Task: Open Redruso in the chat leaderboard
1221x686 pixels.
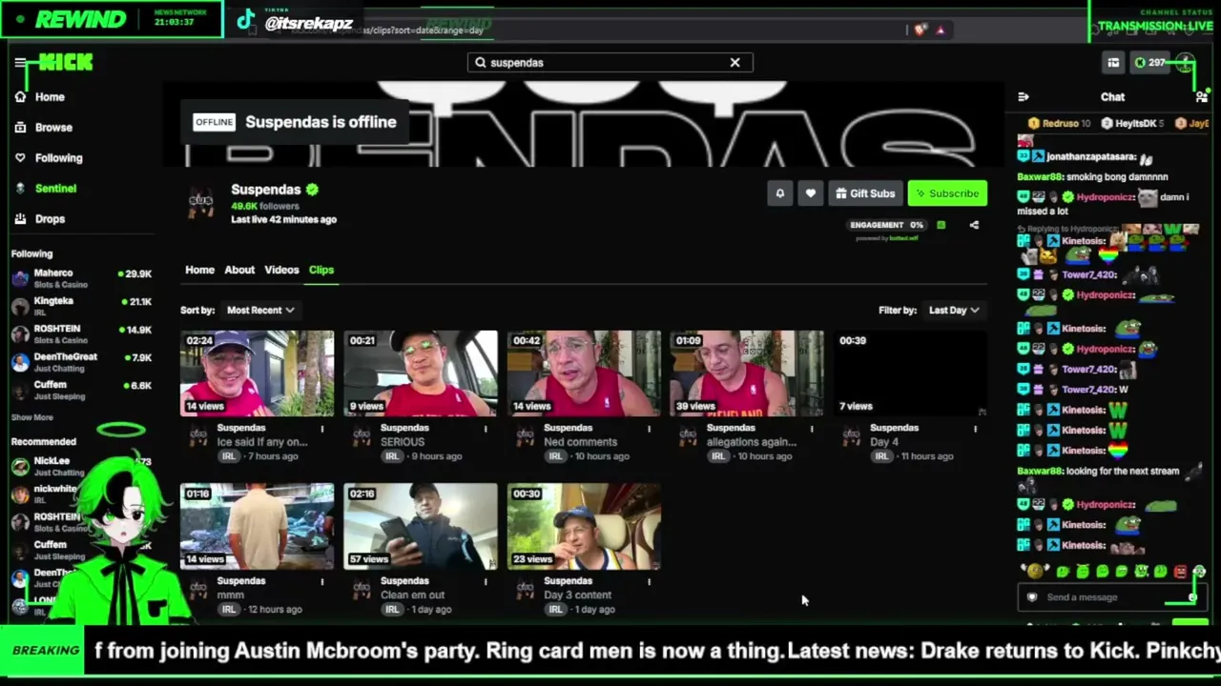Action: pos(1060,124)
